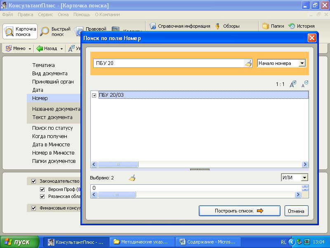Select the Номер search field

(x=40, y=98)
